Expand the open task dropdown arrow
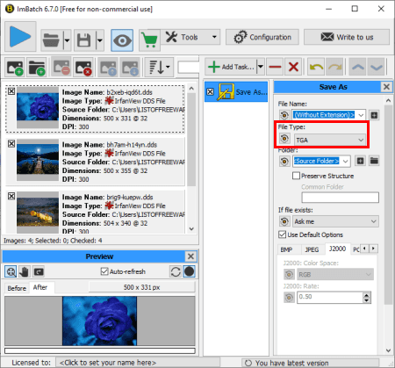The image size is (395, 368). [x=67, y=40]
